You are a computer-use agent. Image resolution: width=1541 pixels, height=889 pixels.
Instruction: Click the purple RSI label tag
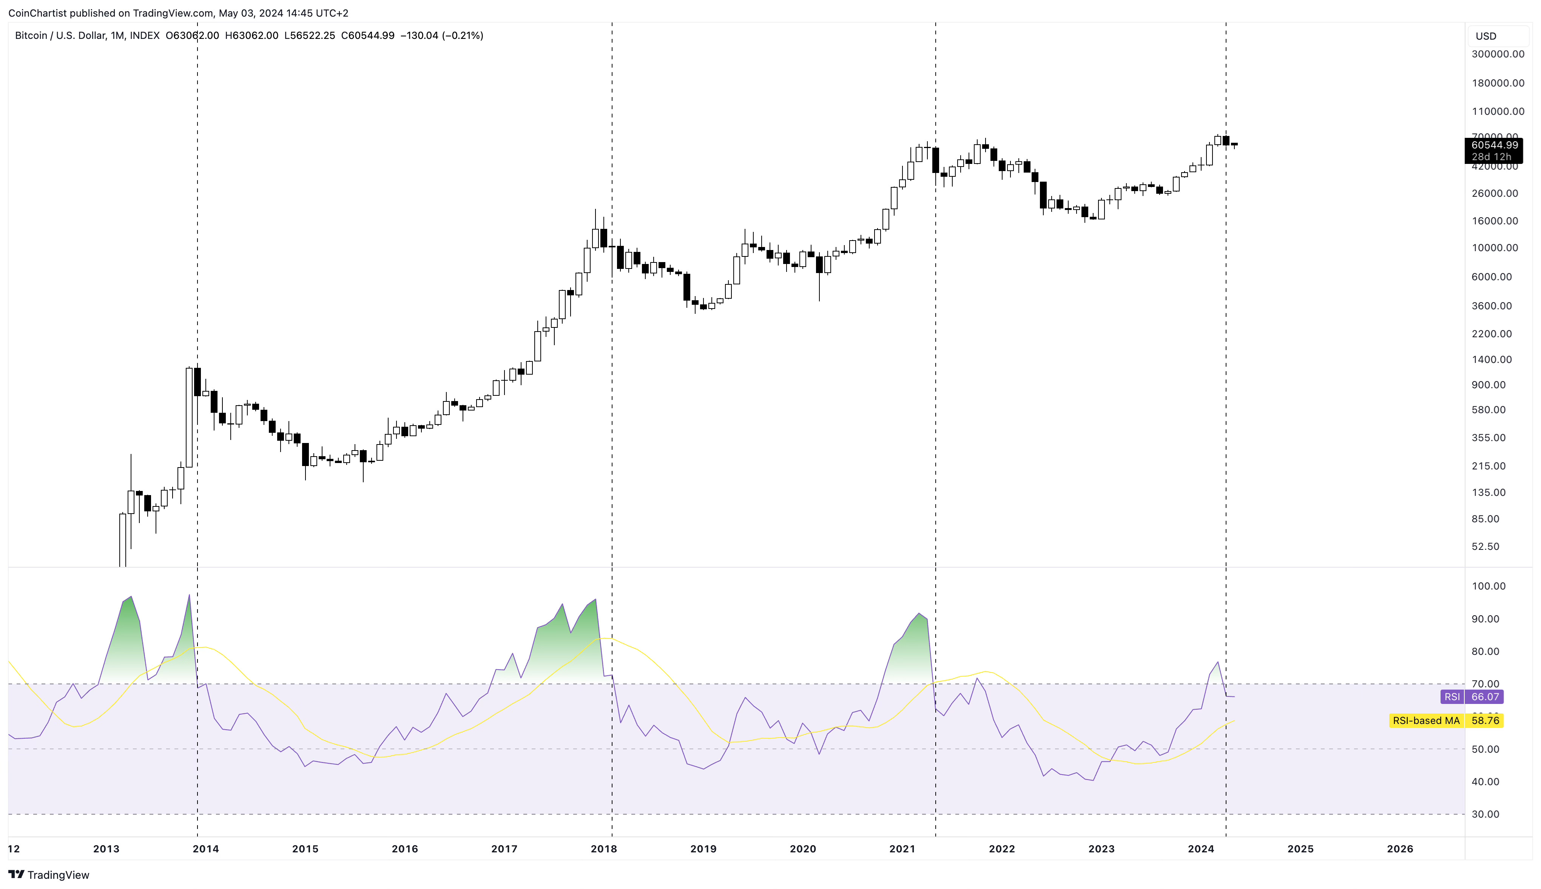(x=1452, y=697)
